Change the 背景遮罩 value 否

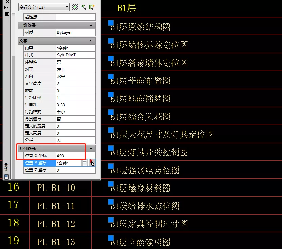point(76,119)
